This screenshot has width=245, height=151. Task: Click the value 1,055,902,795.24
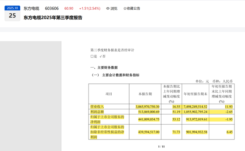pos(195,112)
